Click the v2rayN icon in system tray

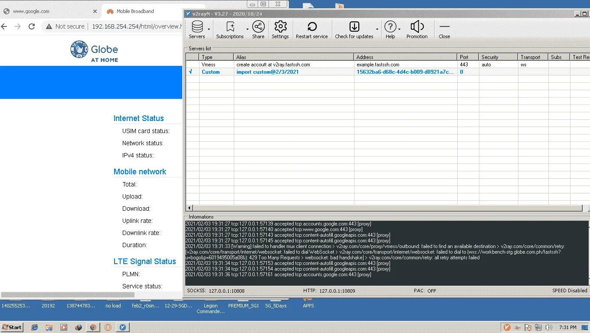(x=507, y=327)
